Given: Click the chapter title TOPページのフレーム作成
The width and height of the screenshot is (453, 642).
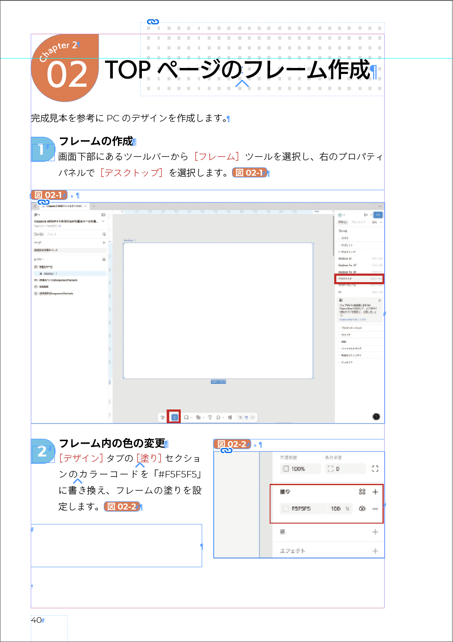Looking at the screenshot, I should pyautogui.click(x=237, y=70).
